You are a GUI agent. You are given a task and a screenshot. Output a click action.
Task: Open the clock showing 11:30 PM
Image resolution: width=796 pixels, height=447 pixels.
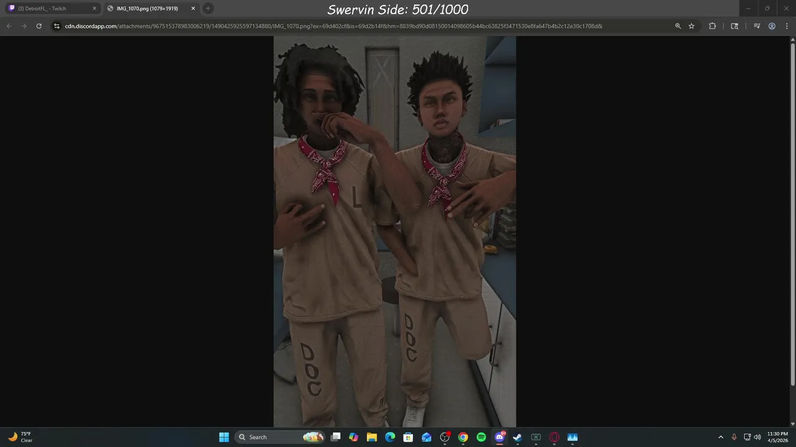click(777, 437)
